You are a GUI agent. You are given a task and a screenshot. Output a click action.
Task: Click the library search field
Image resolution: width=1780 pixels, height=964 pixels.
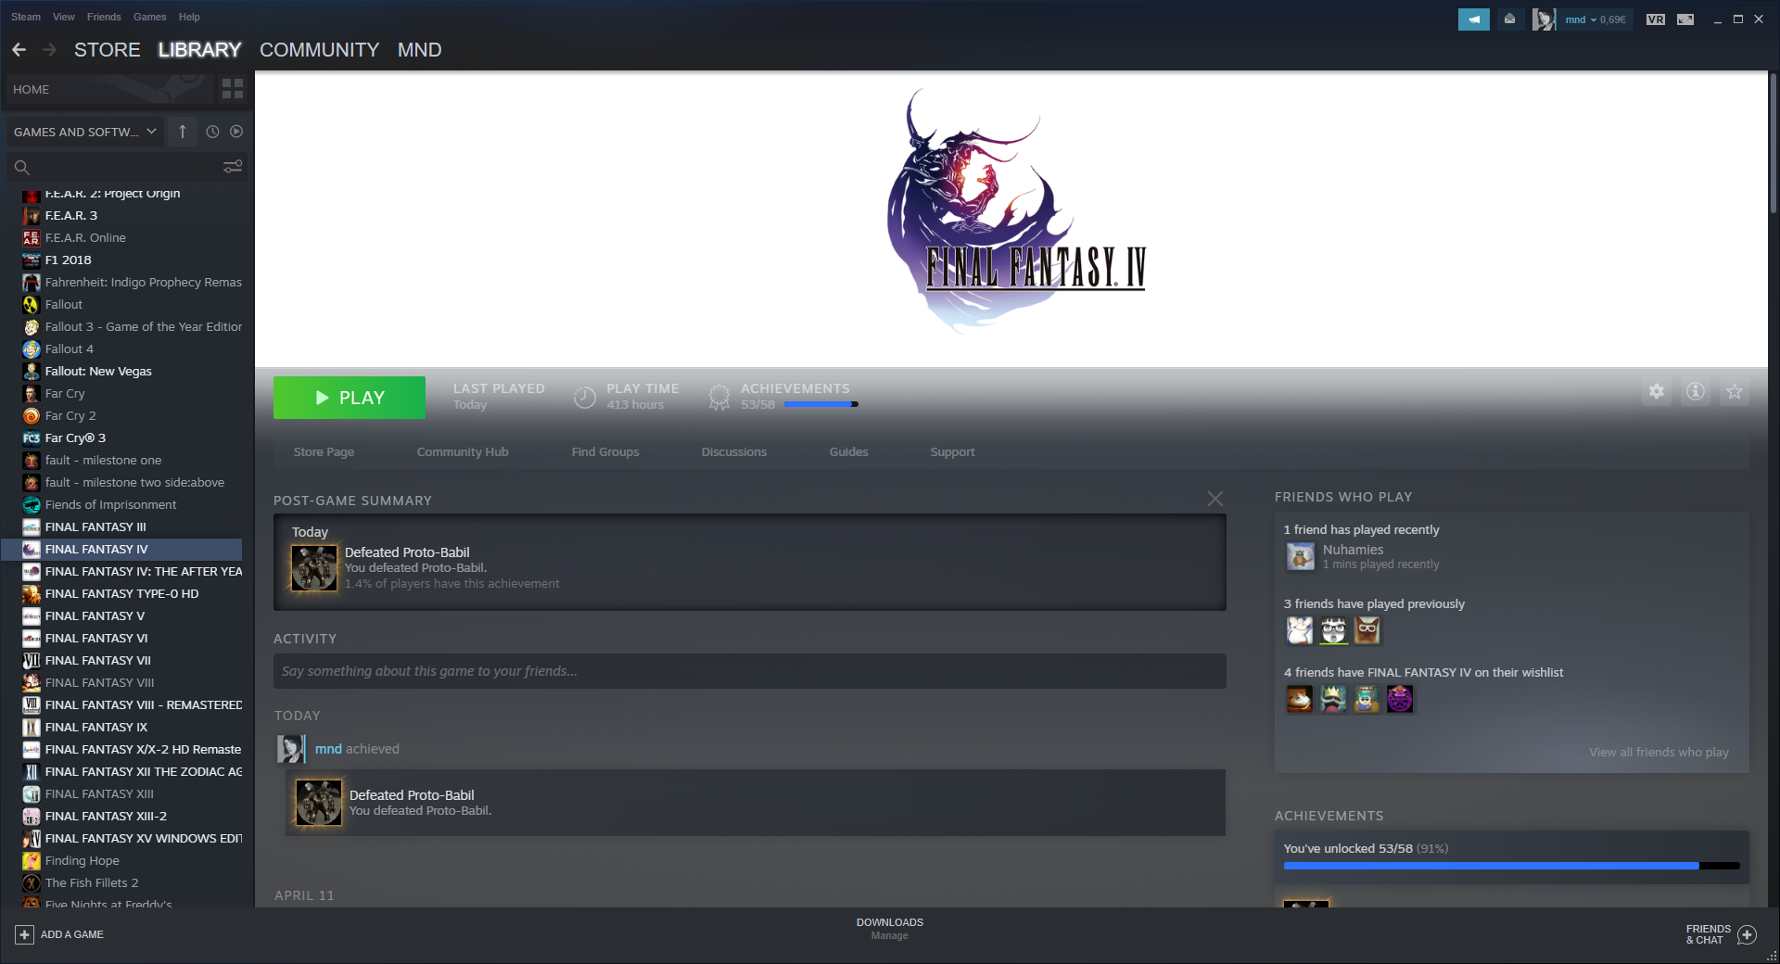coord(127,167)
